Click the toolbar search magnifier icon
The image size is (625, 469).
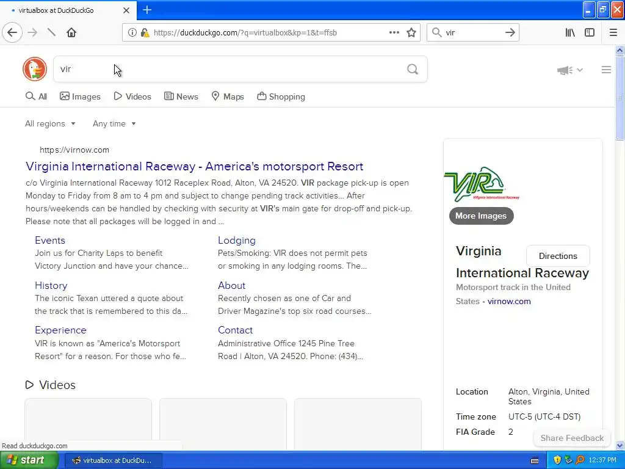click(x=437, y=33)
